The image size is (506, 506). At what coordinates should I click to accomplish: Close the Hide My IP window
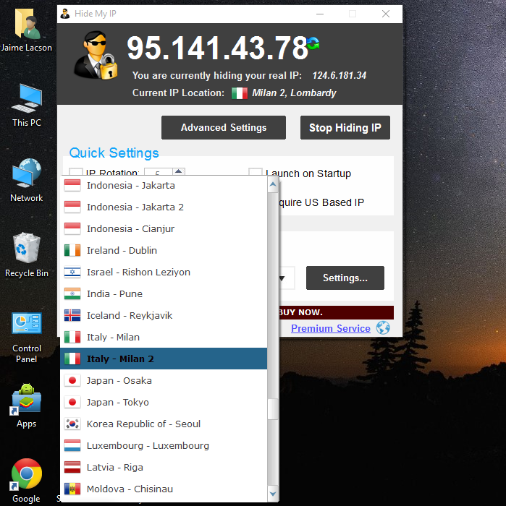tap(386, 14)
